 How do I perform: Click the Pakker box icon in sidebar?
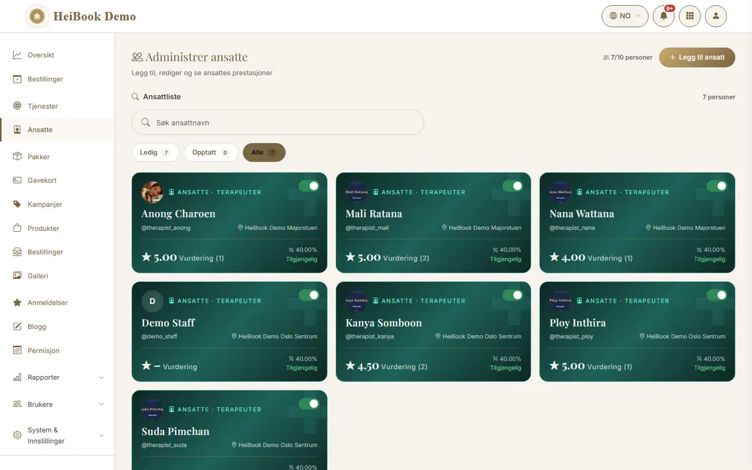[17, 157]
